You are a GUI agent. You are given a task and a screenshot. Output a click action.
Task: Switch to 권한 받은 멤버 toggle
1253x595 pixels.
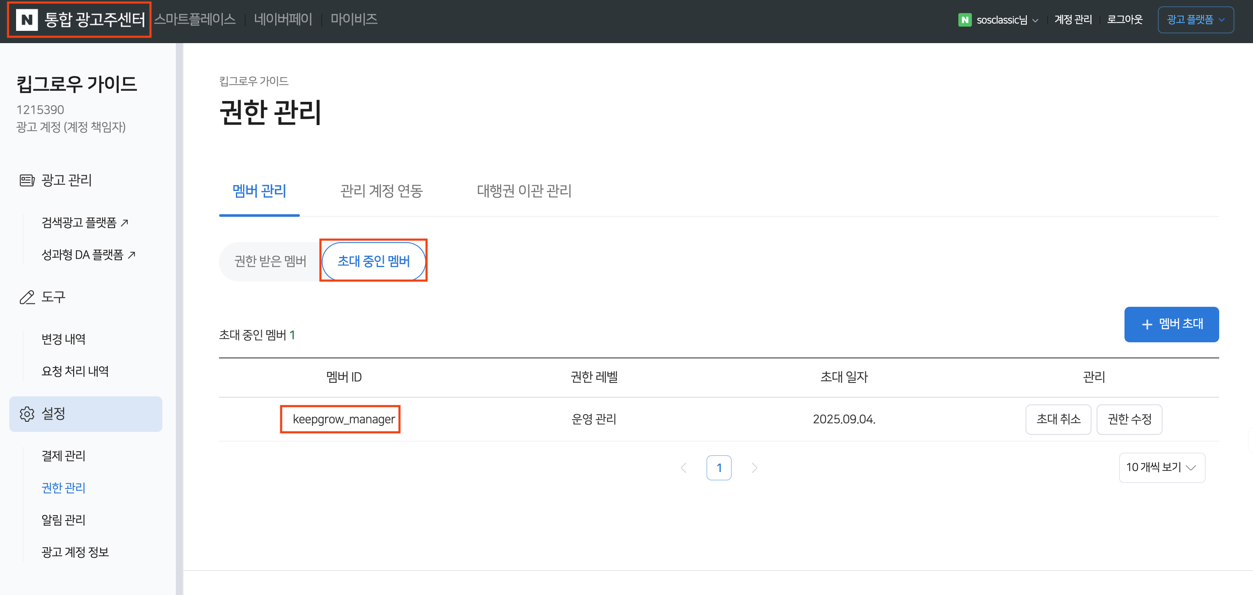(270, 262)
